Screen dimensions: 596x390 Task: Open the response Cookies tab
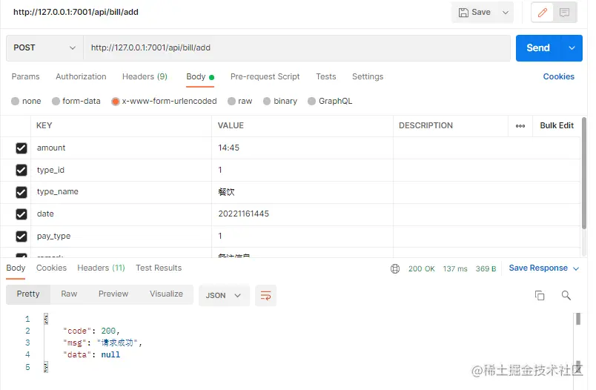click(51, 268)
